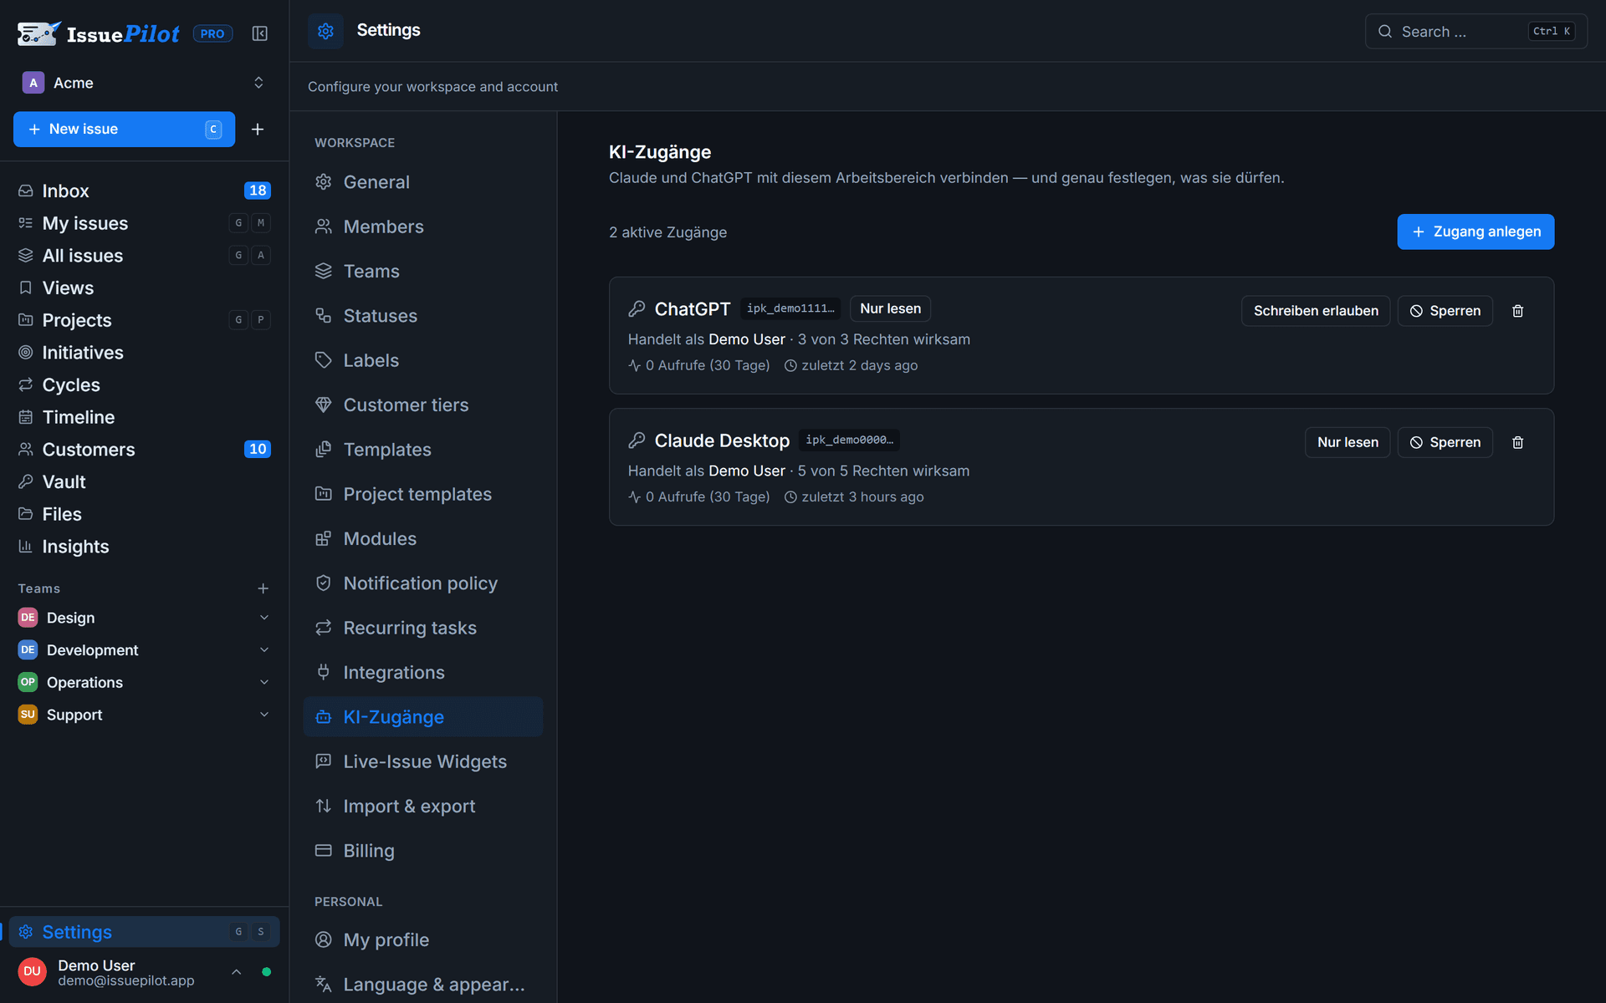The width and height of the screenshot is (1606, 1003).
Task: Click Sperren on the Claude Desktop access
Action: click(1445, 442)
